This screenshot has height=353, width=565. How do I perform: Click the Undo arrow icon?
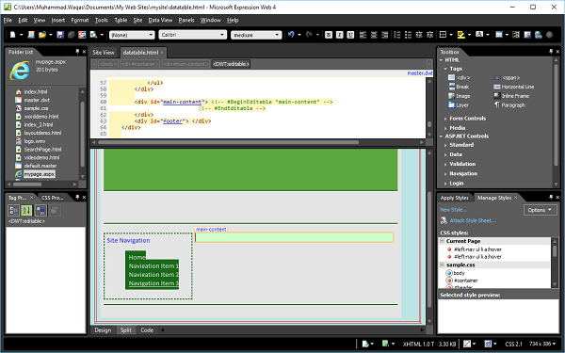291,35
